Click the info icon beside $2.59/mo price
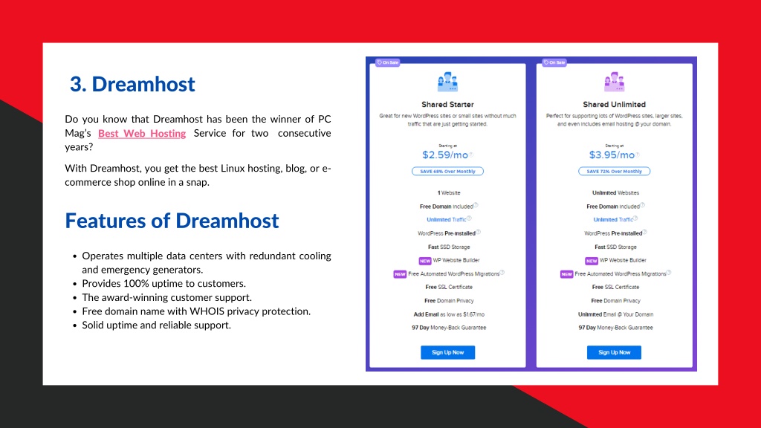Image resolution: width=761 pixels, height=428 pixels. (471, 155)
